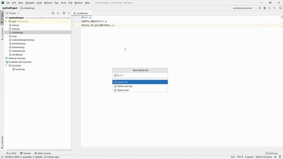Open Search Everywhere magnifier
283x159 pixels.
[280, 8]
